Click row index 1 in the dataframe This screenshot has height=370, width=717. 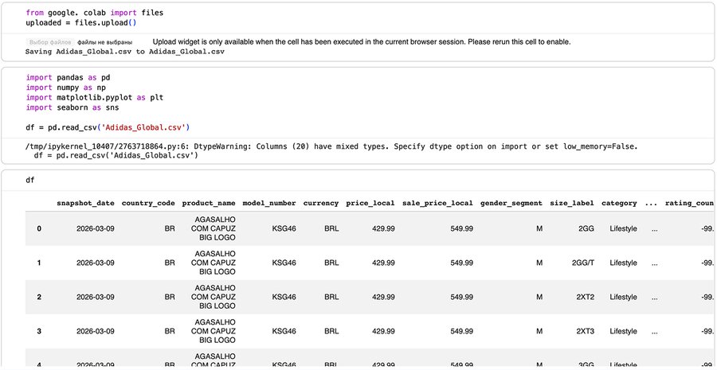coord(39,263)
